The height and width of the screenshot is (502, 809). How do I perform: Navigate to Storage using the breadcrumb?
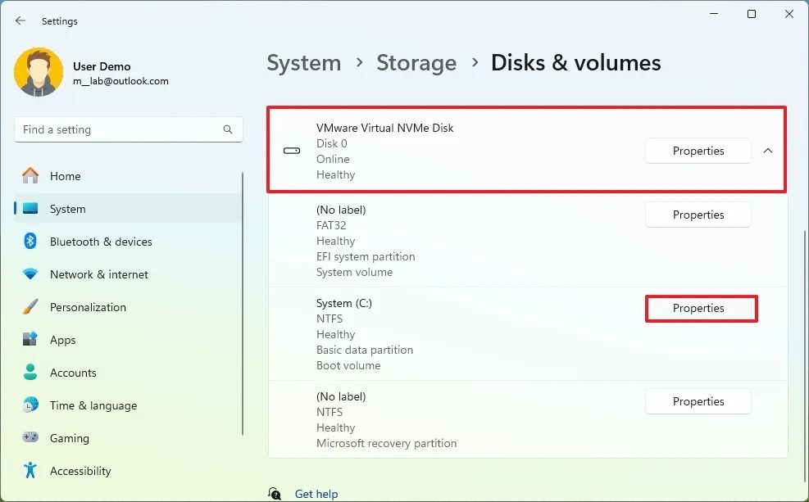(x=416, y=62)
